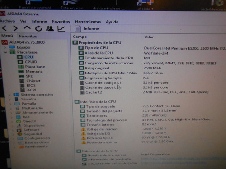Click the Pantalla monitor icon
The width and height of the screenshot is (226, 169).
click(17, 104)
